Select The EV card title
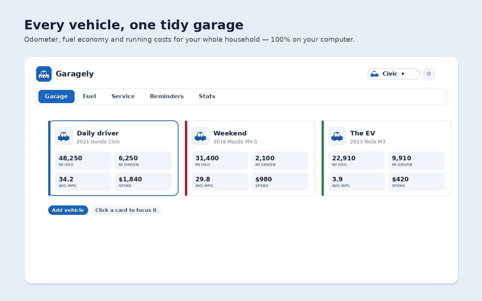The height and width of the screenshot is (301, 482). (x=363, y=133)
